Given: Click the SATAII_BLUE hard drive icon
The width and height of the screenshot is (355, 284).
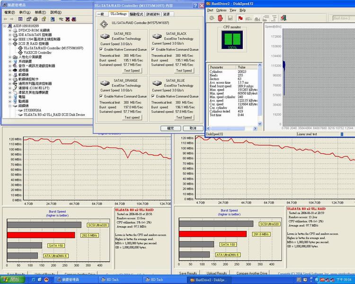Looking at the screenshot, I should point(157,83).
